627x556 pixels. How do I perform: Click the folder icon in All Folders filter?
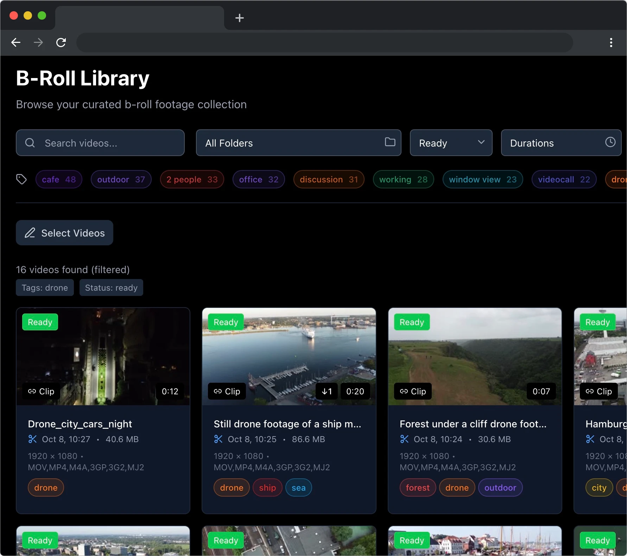pyautogui.click(x=390, y=142)
